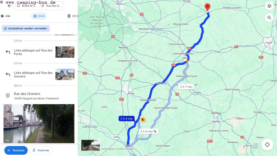
Task: Open Autobahnen werden vermieden route options
Action: click(26, 28)
